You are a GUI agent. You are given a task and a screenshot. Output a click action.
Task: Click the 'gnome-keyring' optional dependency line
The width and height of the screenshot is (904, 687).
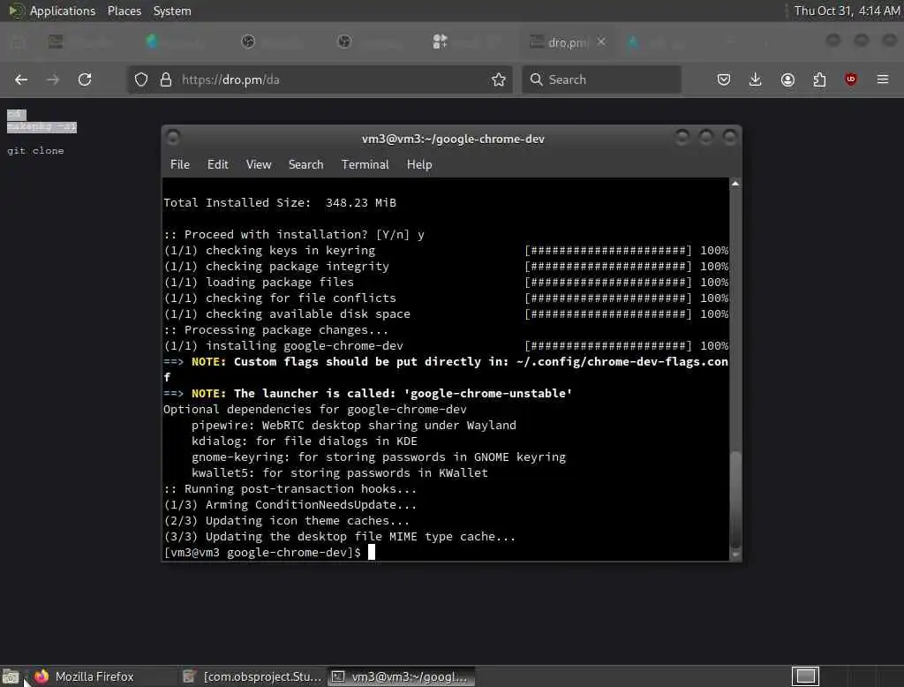(x=379, y=457)
